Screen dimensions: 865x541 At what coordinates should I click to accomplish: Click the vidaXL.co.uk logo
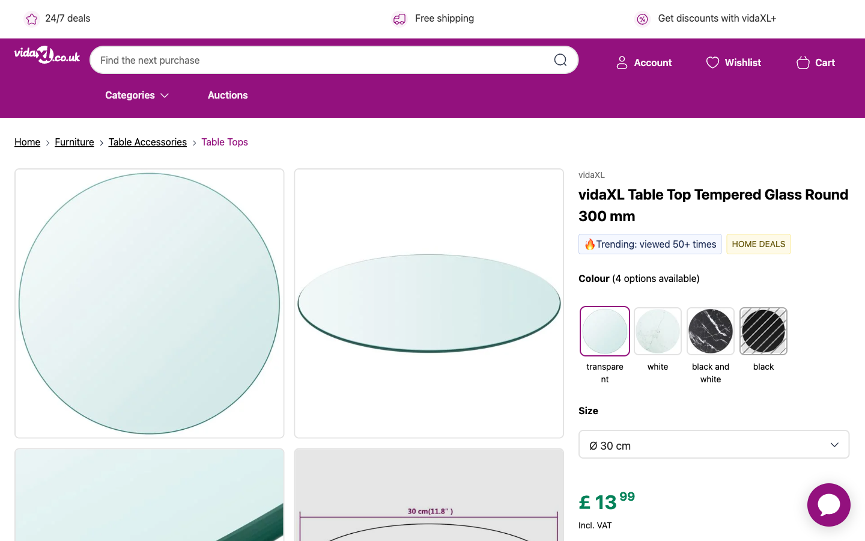tap(47, 55)
